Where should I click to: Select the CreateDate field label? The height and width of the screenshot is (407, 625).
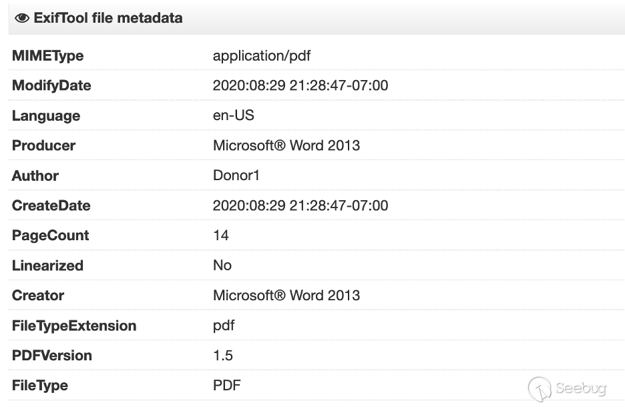(51, 206)
